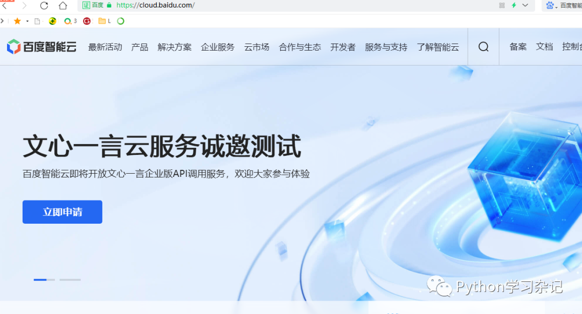Open the favorites star dropdown arrow
The image size is (582, 314).
(x=27, y=22)
